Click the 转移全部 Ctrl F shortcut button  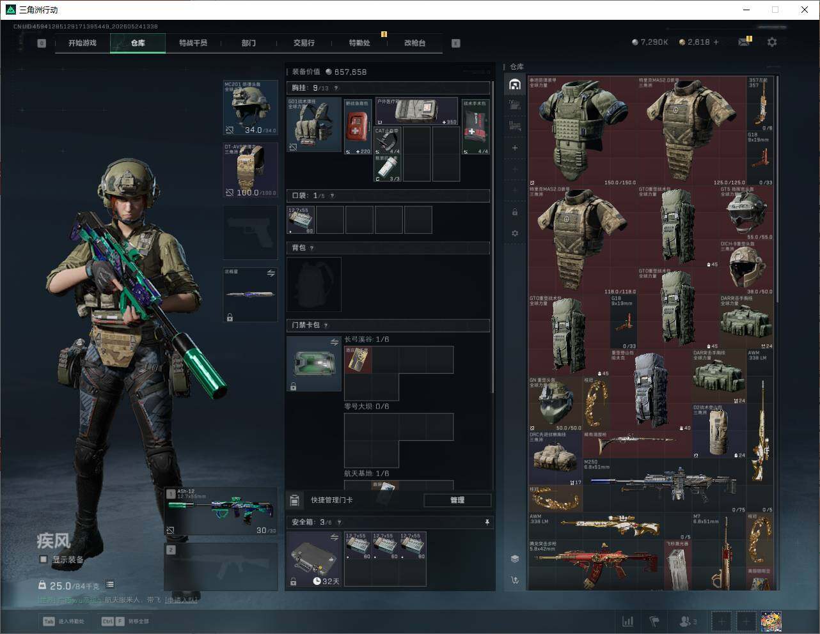[125, 621]
